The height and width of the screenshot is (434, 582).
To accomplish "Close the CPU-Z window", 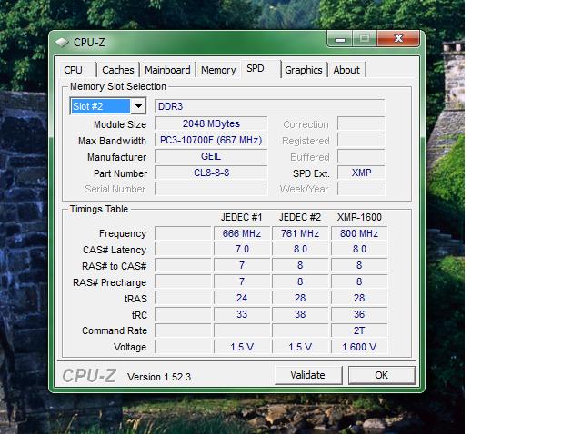I will [x=398, y=38].
